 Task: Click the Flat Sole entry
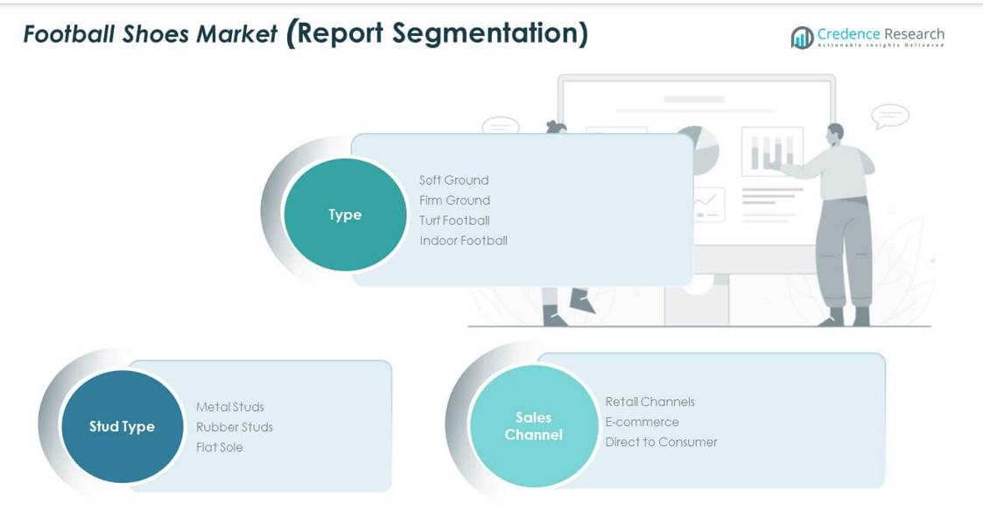pyautogui.click(x=220, y=447)
